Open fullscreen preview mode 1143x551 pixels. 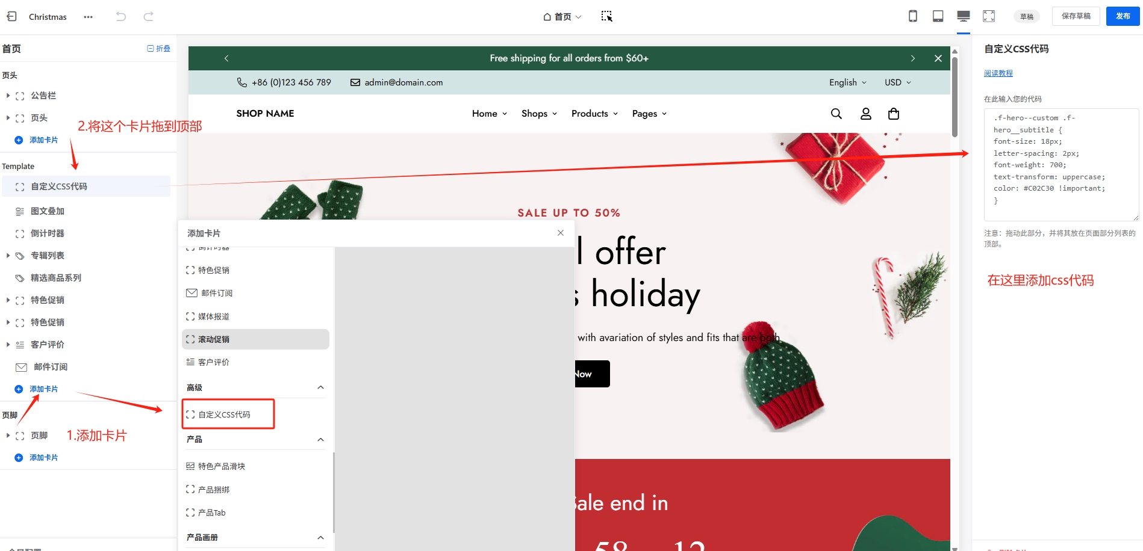pos(989,16)
